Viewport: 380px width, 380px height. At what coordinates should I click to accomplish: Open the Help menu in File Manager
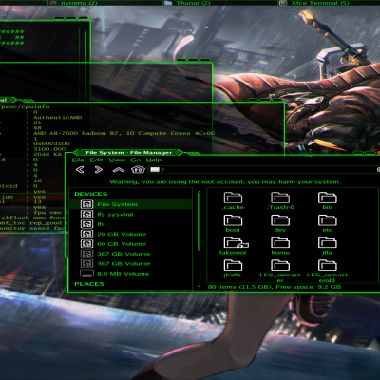tap(154, 160)
